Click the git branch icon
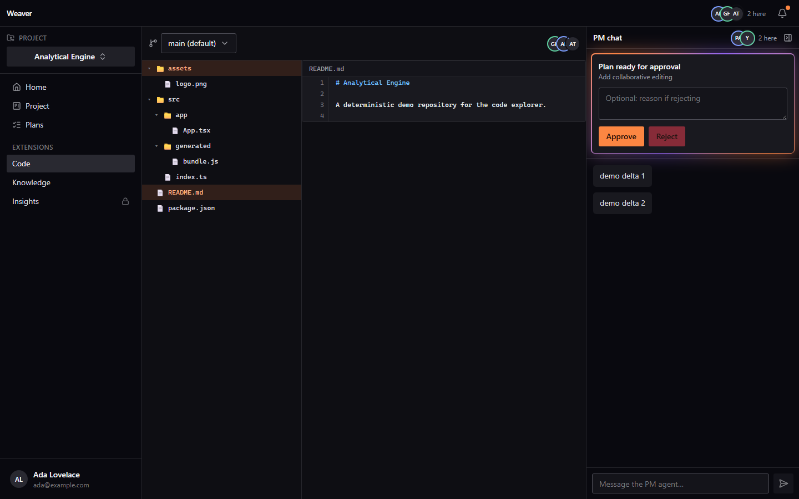The image size is (799, 499). [153, 43]
